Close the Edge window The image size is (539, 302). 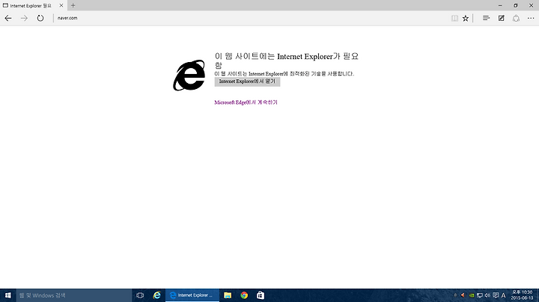pos(531,5)
